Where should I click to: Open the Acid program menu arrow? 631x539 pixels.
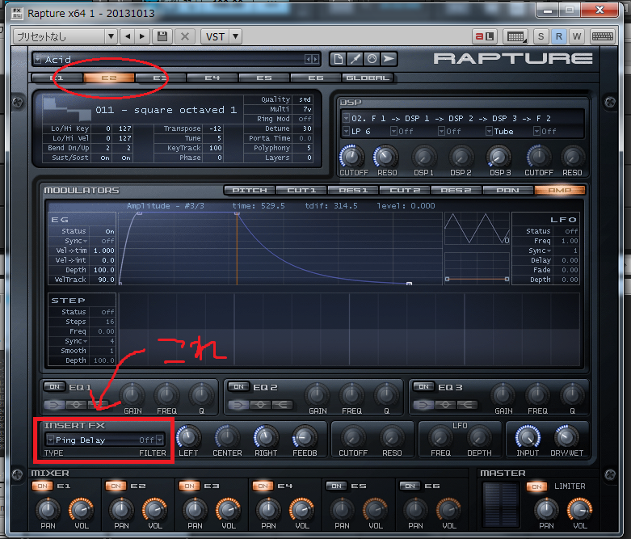click(x=38, y=60)
